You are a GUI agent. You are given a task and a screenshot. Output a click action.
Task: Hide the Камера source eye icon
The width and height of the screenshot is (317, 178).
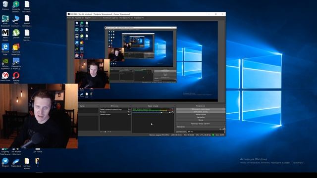tap(128, 112)
